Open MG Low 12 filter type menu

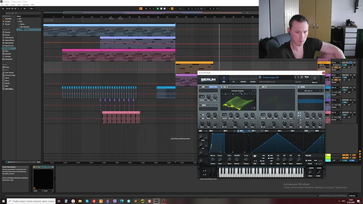coord(308,91)
